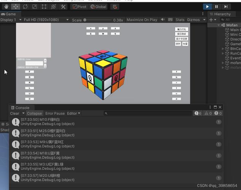The height and width of the screenshot is (190, 241).
Task: Click the Stats button in Game view
Action: pos(180,20)
